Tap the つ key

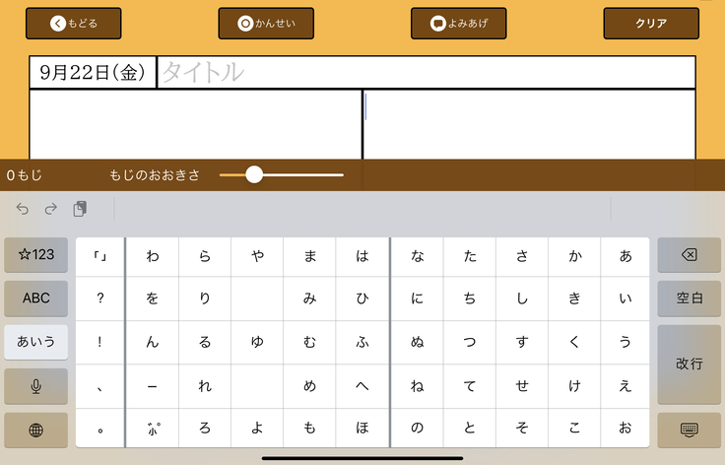tap(470, 342)
